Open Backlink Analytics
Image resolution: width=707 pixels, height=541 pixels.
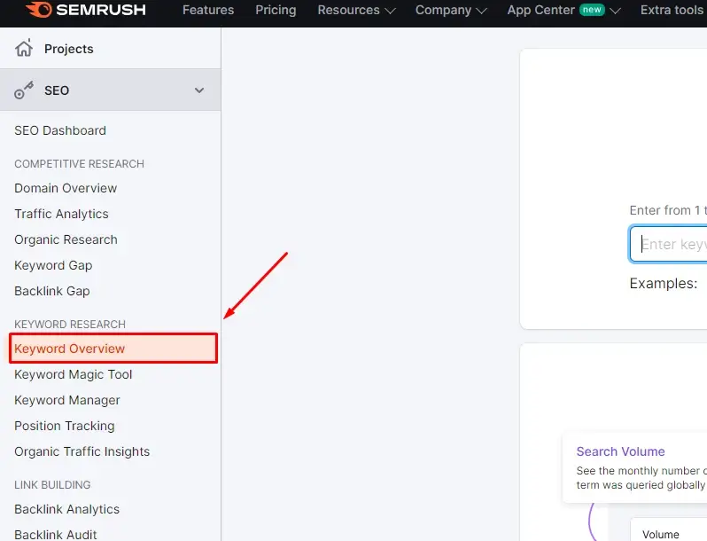[x=66, y=509]
